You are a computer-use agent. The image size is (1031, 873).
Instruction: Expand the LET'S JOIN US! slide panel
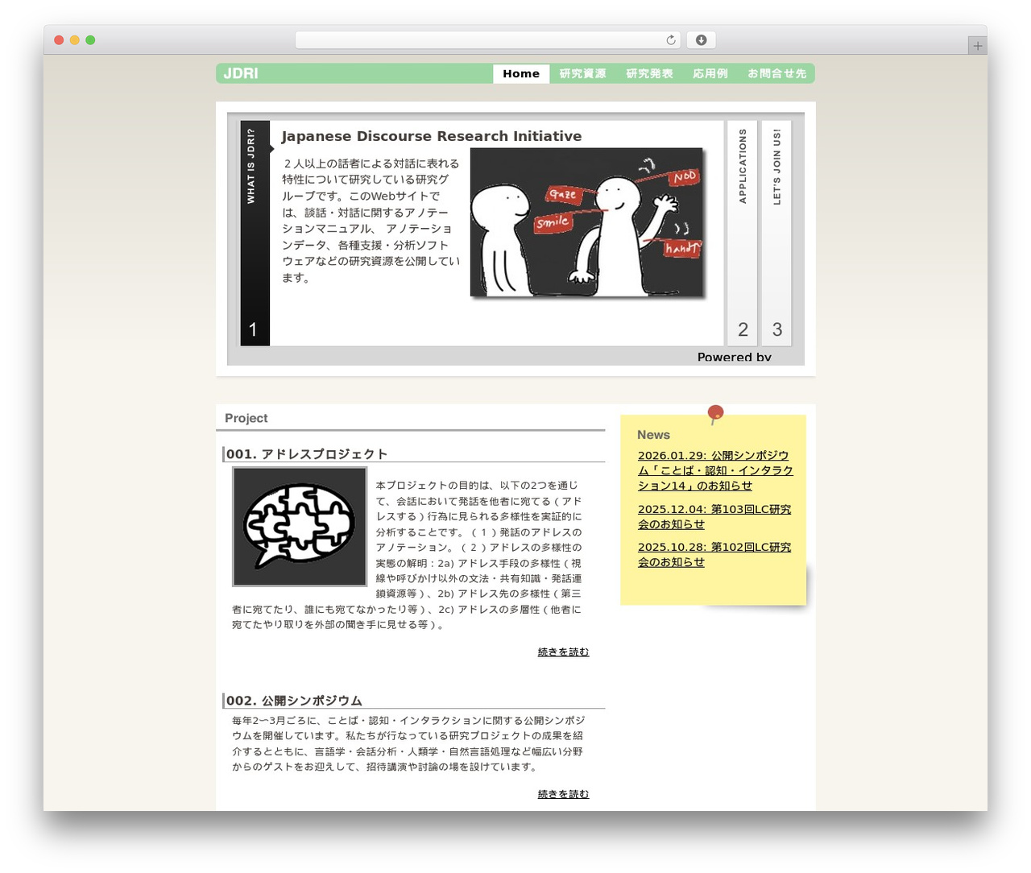(776, 234)
